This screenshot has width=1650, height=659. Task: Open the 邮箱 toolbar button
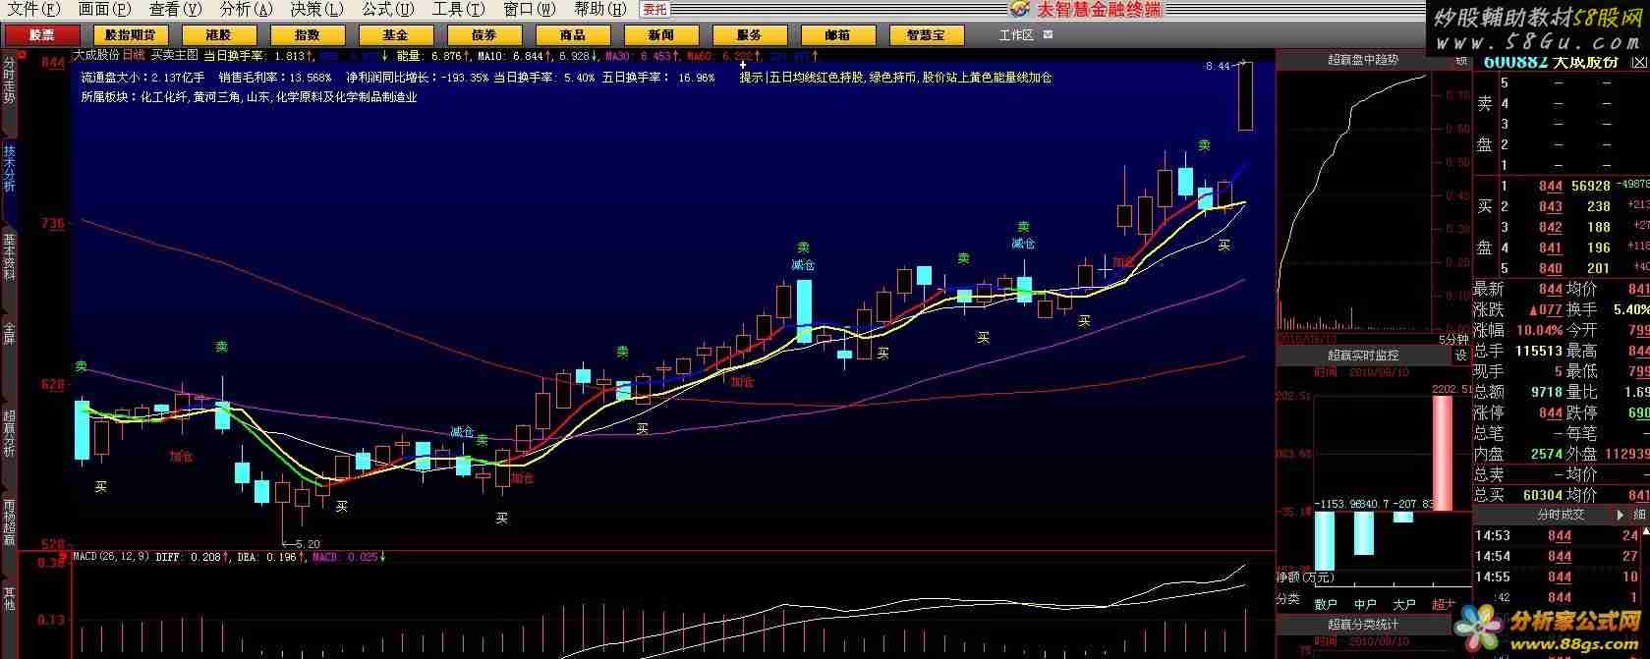coord(837,35)
